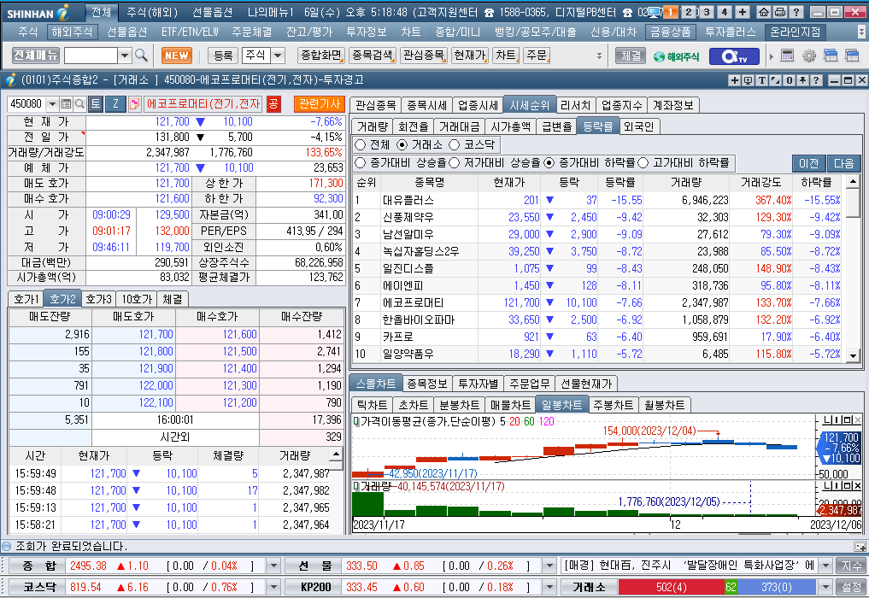Switch to the 10호가 tab
The width and height of the screenshot is (869, 598).
pos(137,299)
